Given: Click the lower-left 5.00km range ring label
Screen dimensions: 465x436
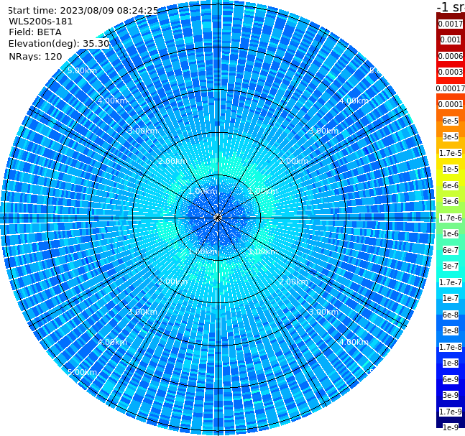Looking at the screenshot, I should [82, 372].
